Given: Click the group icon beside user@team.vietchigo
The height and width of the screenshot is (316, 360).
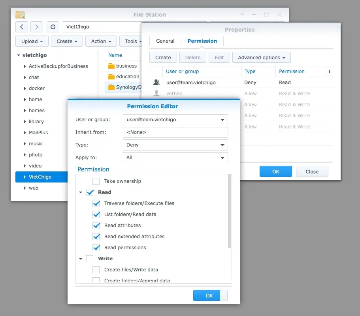Looking at the screenshot, I should coord(156,82).
